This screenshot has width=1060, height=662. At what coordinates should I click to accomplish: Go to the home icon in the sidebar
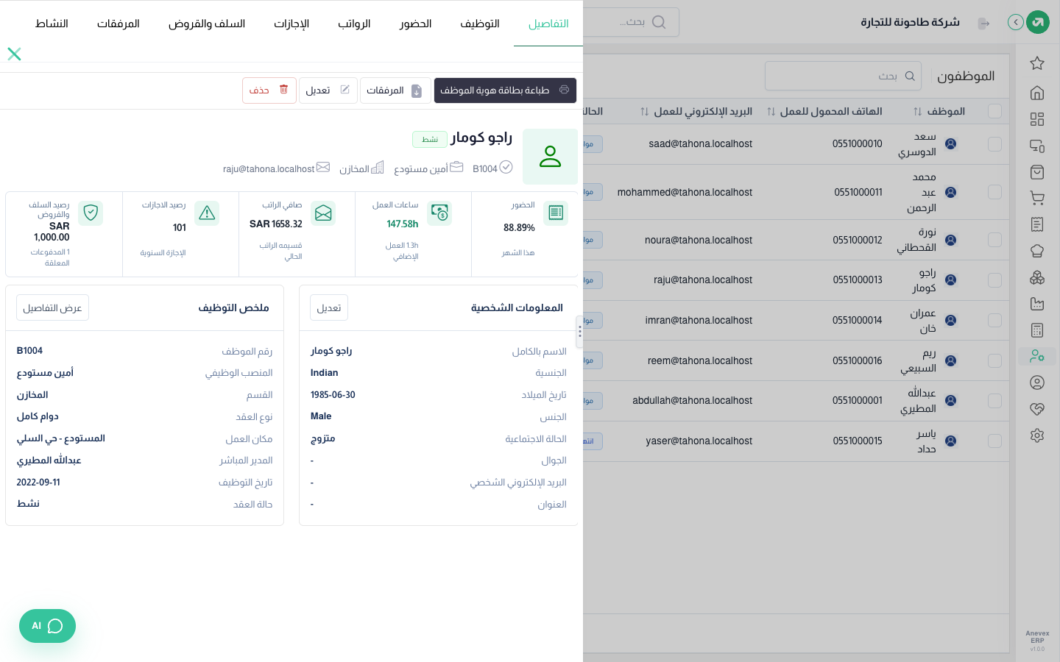(x=1037, y=93)
